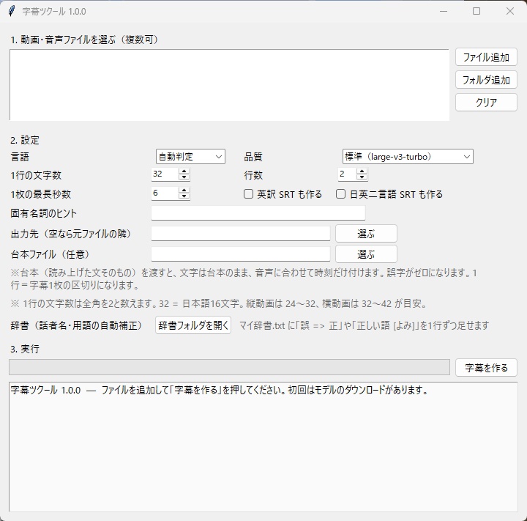Click the 行数 value field showing 2
527x521 pixels.
[347, 174]
